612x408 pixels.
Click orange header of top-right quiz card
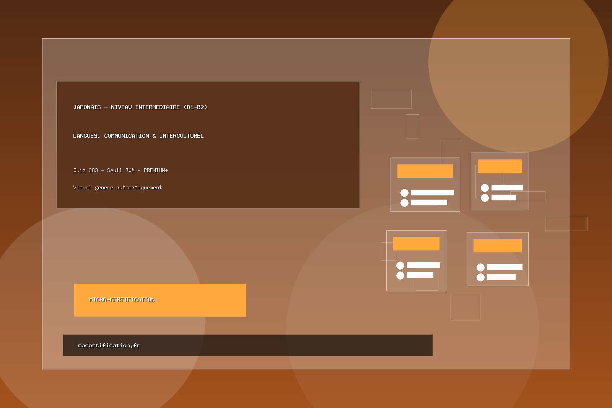pyautogui.click(x=500, y=166)
